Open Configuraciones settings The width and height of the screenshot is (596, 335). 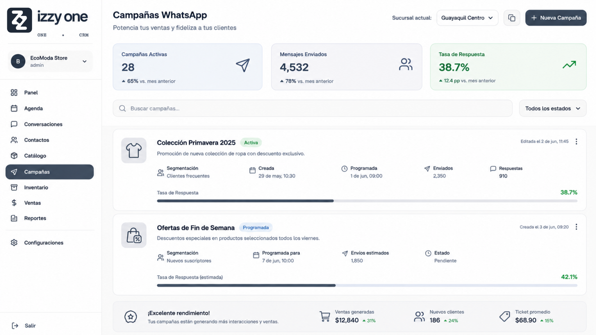coord(50,243)
